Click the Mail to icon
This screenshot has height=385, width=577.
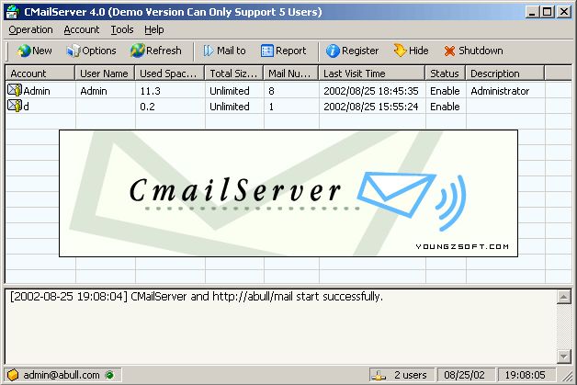209,51
